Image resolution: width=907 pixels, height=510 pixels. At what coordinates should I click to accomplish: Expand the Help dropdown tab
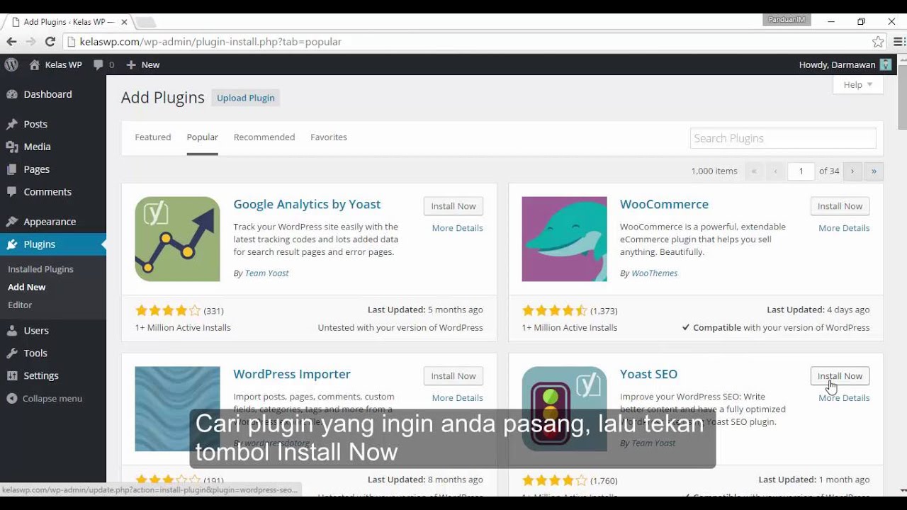click(x=858, y=85)
